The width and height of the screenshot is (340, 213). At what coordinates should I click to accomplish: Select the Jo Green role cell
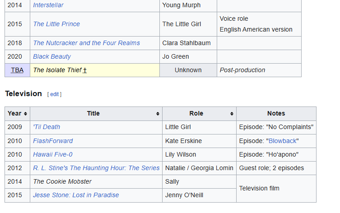coord(188,56)
